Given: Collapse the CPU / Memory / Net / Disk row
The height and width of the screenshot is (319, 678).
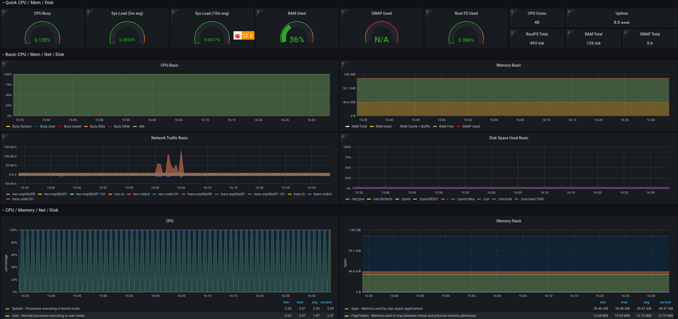Looking at the screenshot, I should point(31,211).
